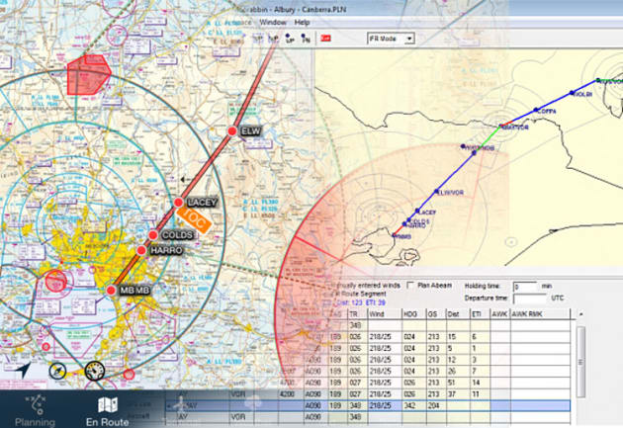Click the Wind column header
The image size is (623, 428).
(x=385, y=314)
